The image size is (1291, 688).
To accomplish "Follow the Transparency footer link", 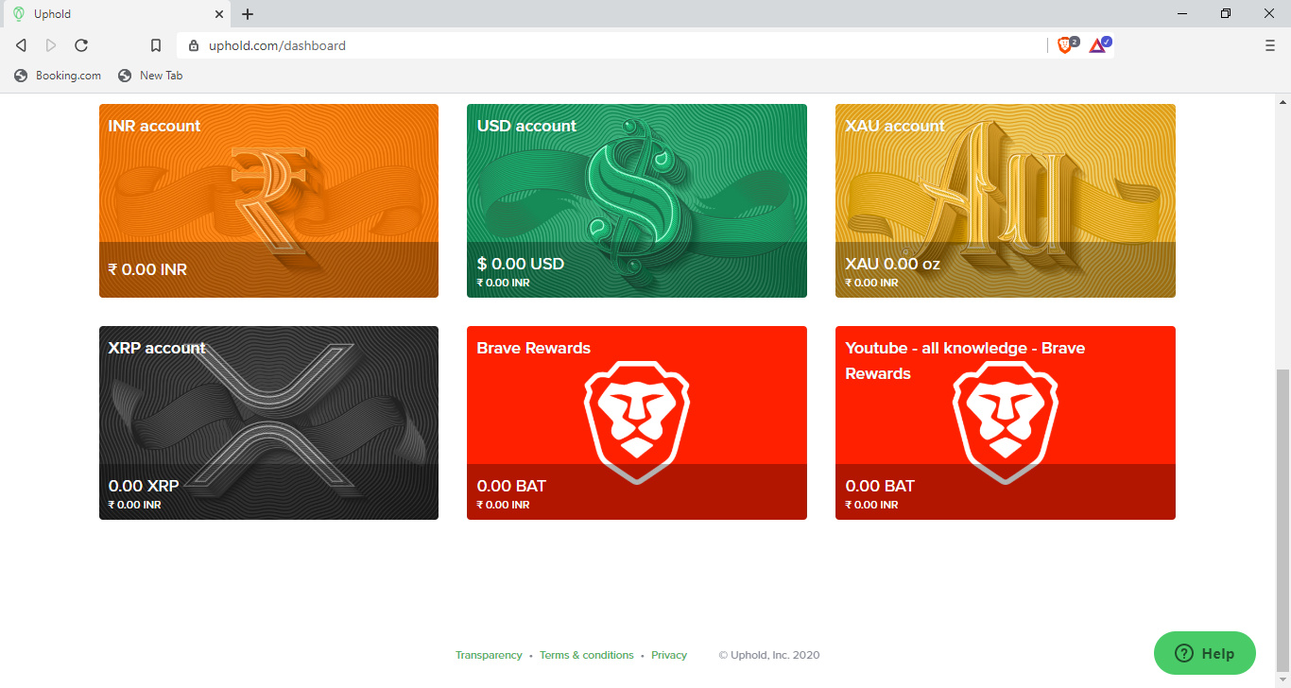I will point(489,655).
